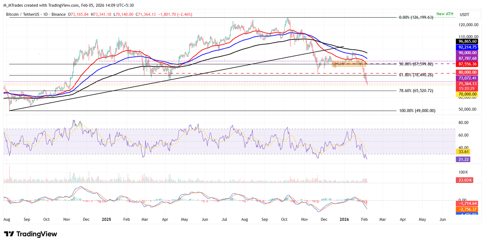Click the yellow 70,000.00 price label
The image size is (485, 244).
[467, 94]
